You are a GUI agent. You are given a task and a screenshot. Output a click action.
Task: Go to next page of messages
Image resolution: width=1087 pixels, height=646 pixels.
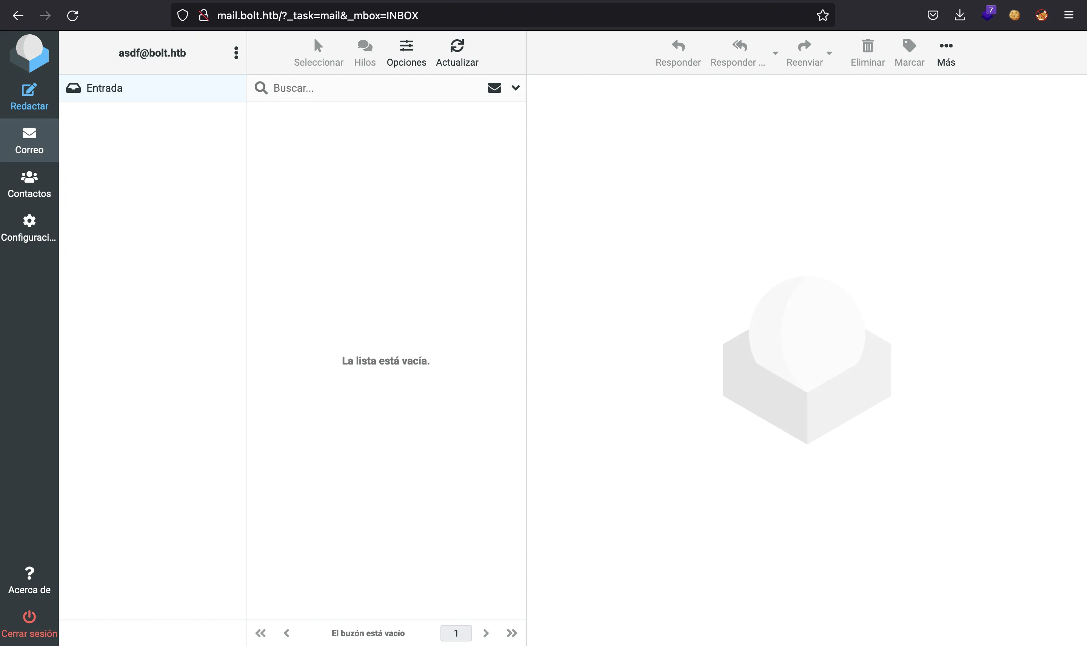coord(486,633)
